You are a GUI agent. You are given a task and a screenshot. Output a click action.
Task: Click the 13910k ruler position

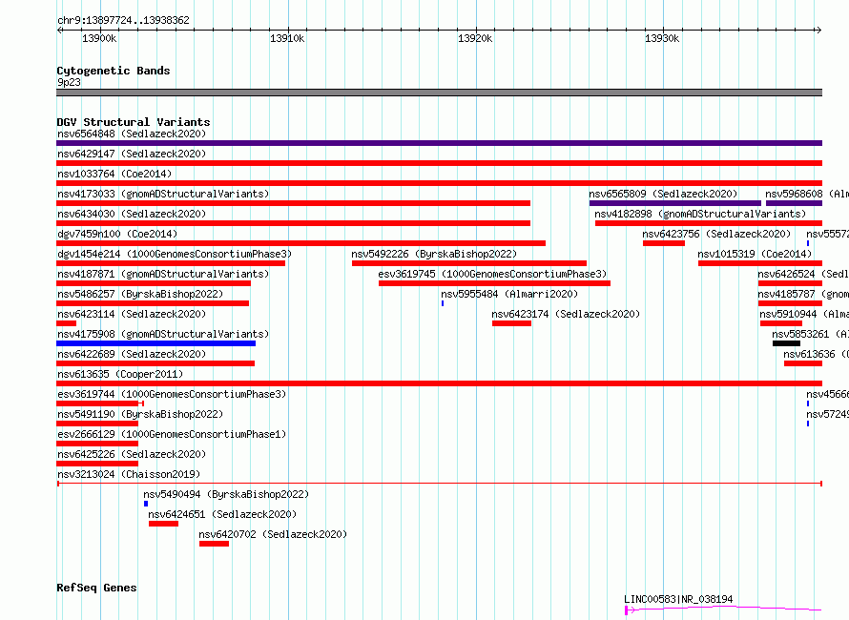click(287, 38)
